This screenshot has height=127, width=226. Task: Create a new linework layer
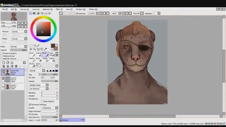[x=8, y=63]
